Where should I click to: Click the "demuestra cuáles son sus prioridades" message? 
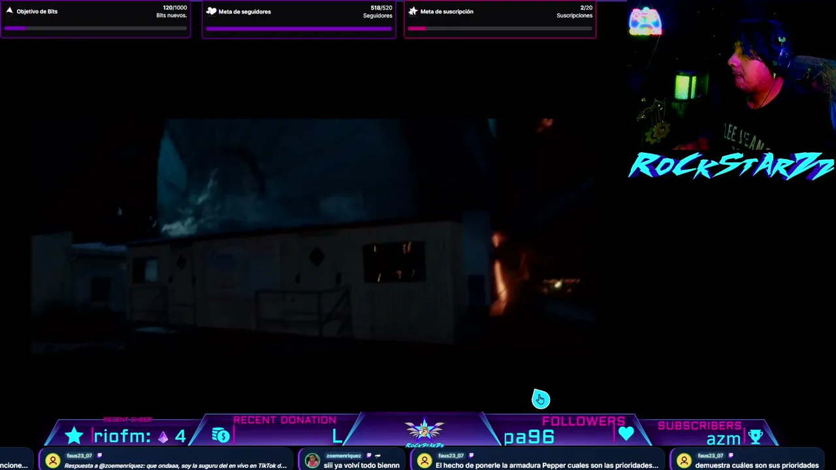pyautogui.click(x=757, y=465)
